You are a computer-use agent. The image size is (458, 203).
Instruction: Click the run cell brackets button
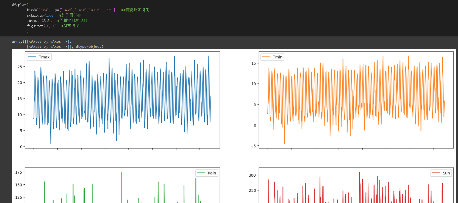[x=5, y=5]
